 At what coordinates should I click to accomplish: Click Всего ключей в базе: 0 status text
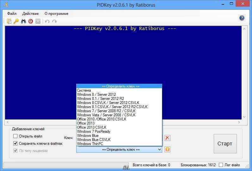[x=151, y=165]
